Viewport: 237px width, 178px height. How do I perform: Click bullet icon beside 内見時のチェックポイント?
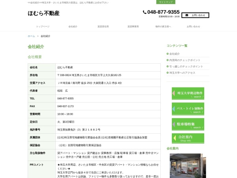pyautogui.click(x=167, y=60)
